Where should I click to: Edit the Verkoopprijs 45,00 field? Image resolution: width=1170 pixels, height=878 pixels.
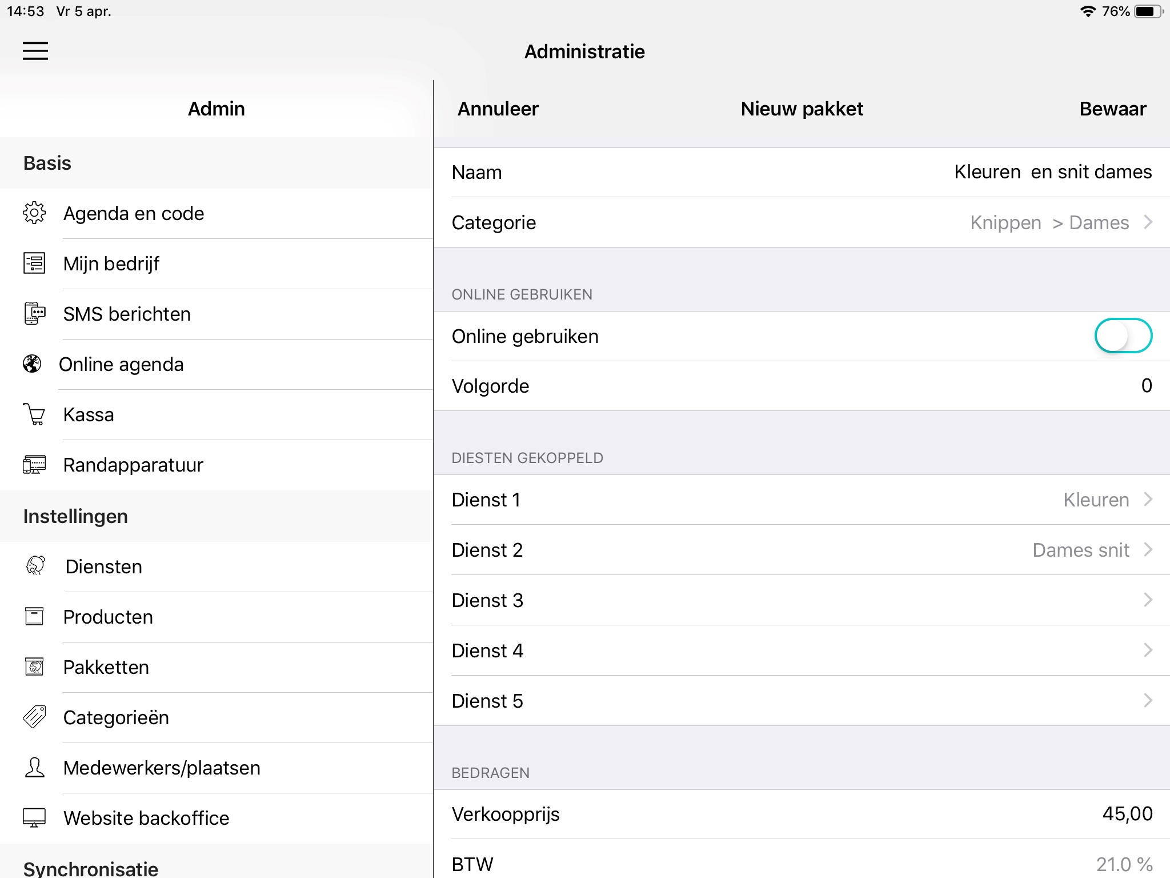pos(1127,814)
